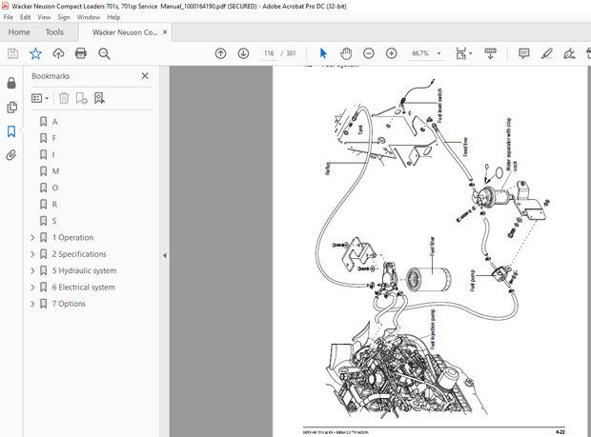
Task: Open the fit page options tool
Action: click(463, 53)
